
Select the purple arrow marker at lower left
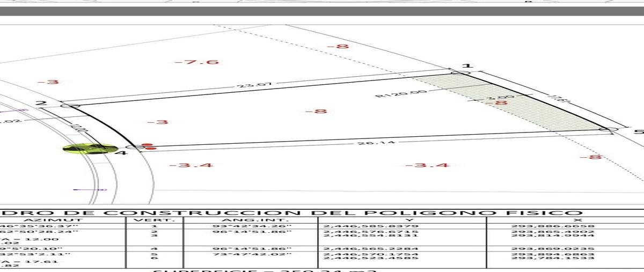tap(90, 189)
